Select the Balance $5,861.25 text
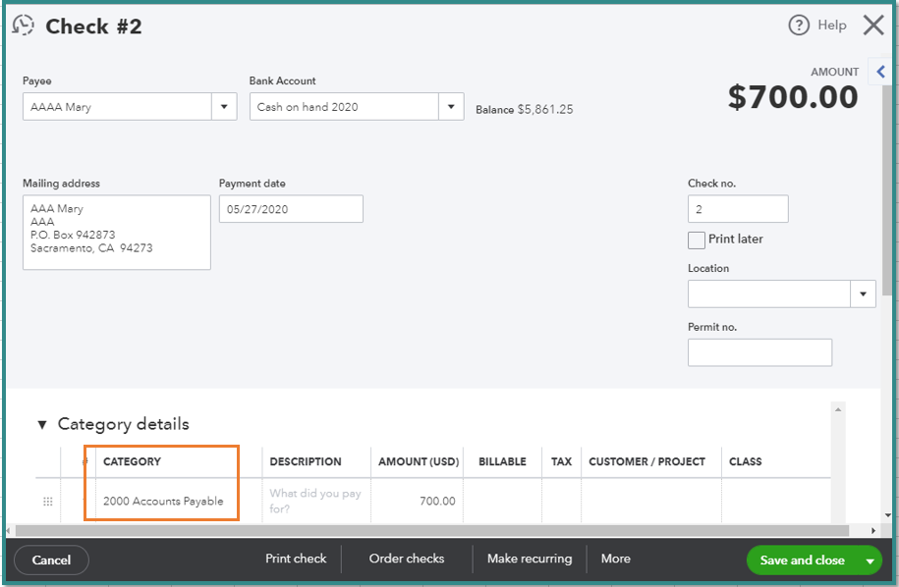This screenshot has width=899, height=587. pyautogui.click(x=524, y=109)
